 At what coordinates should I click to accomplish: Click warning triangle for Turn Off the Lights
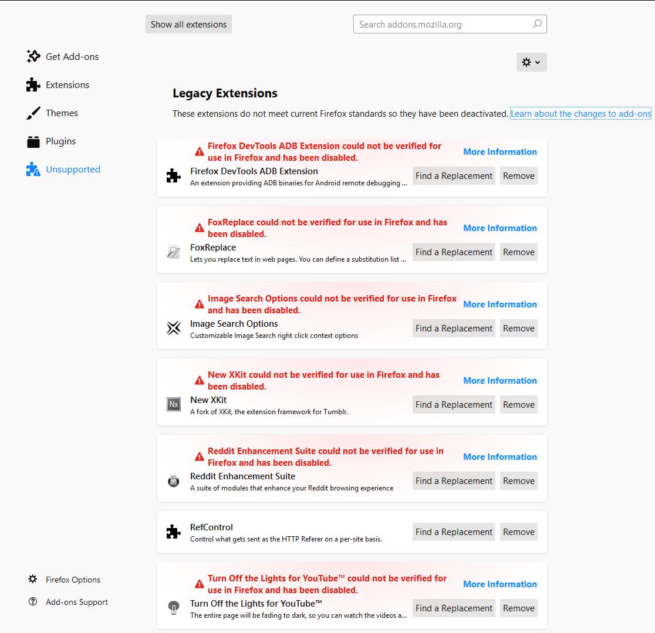(200, 584)
